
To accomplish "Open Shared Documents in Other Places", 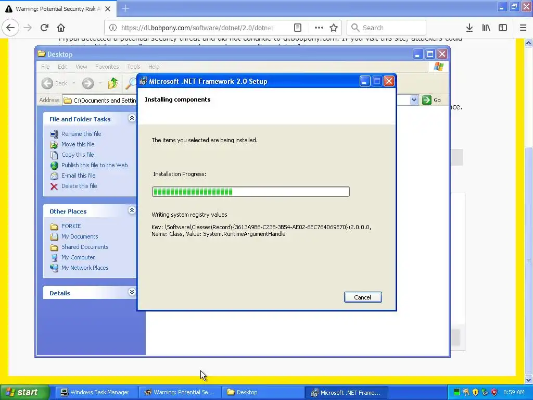I will point(85,247).
